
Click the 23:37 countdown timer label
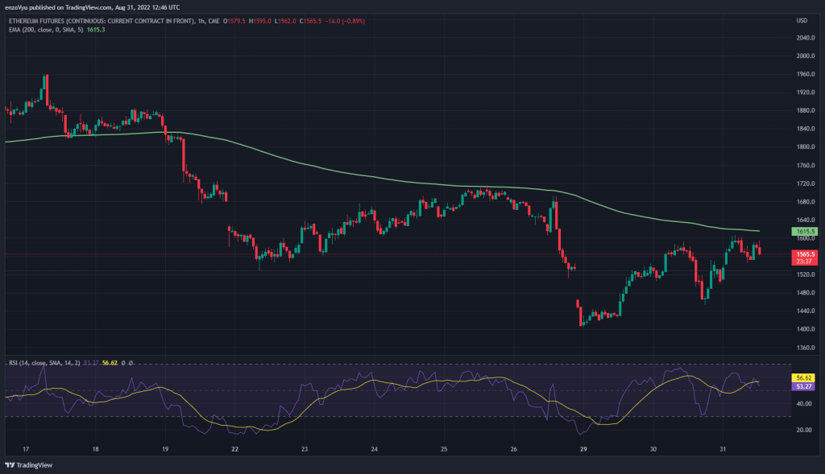[804, 262]
